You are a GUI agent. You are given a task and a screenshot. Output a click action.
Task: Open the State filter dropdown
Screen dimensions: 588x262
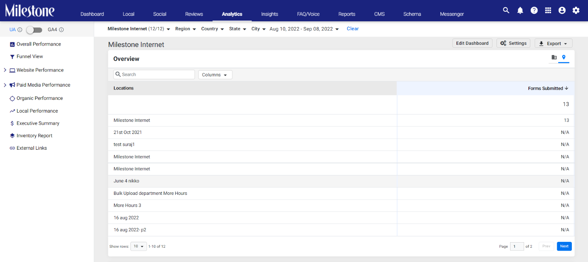(x=237, y=29)
